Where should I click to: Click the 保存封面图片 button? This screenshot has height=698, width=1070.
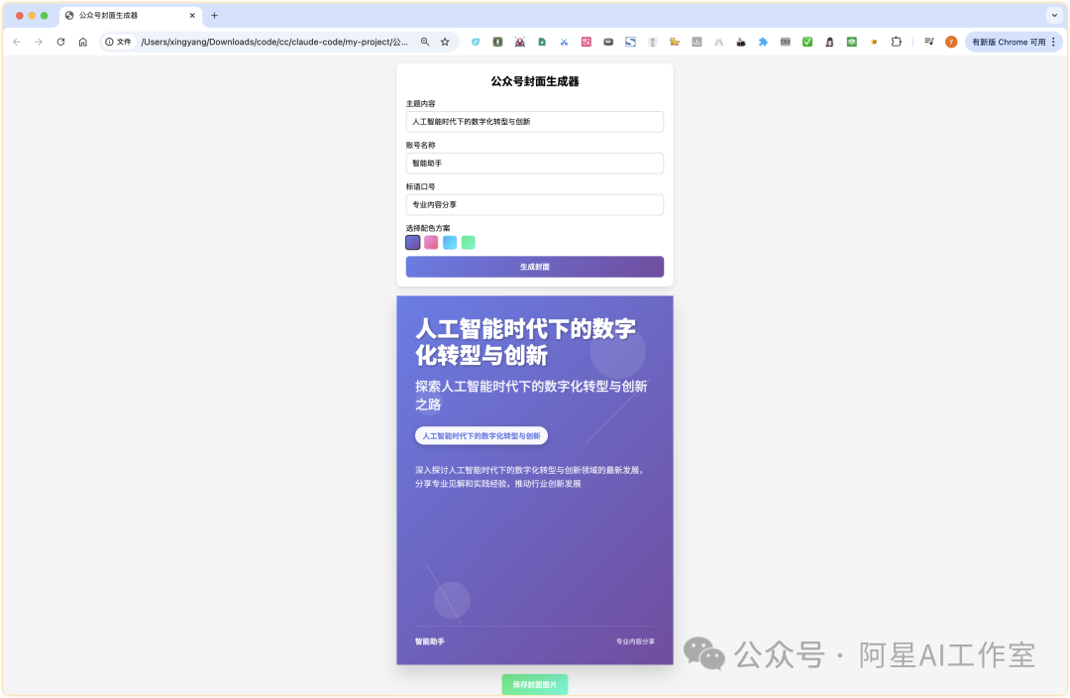click(x=535, y=684)
